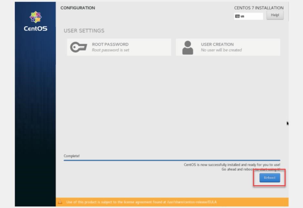Click 'No user will be created' text
303x208 pixels.
221,50
